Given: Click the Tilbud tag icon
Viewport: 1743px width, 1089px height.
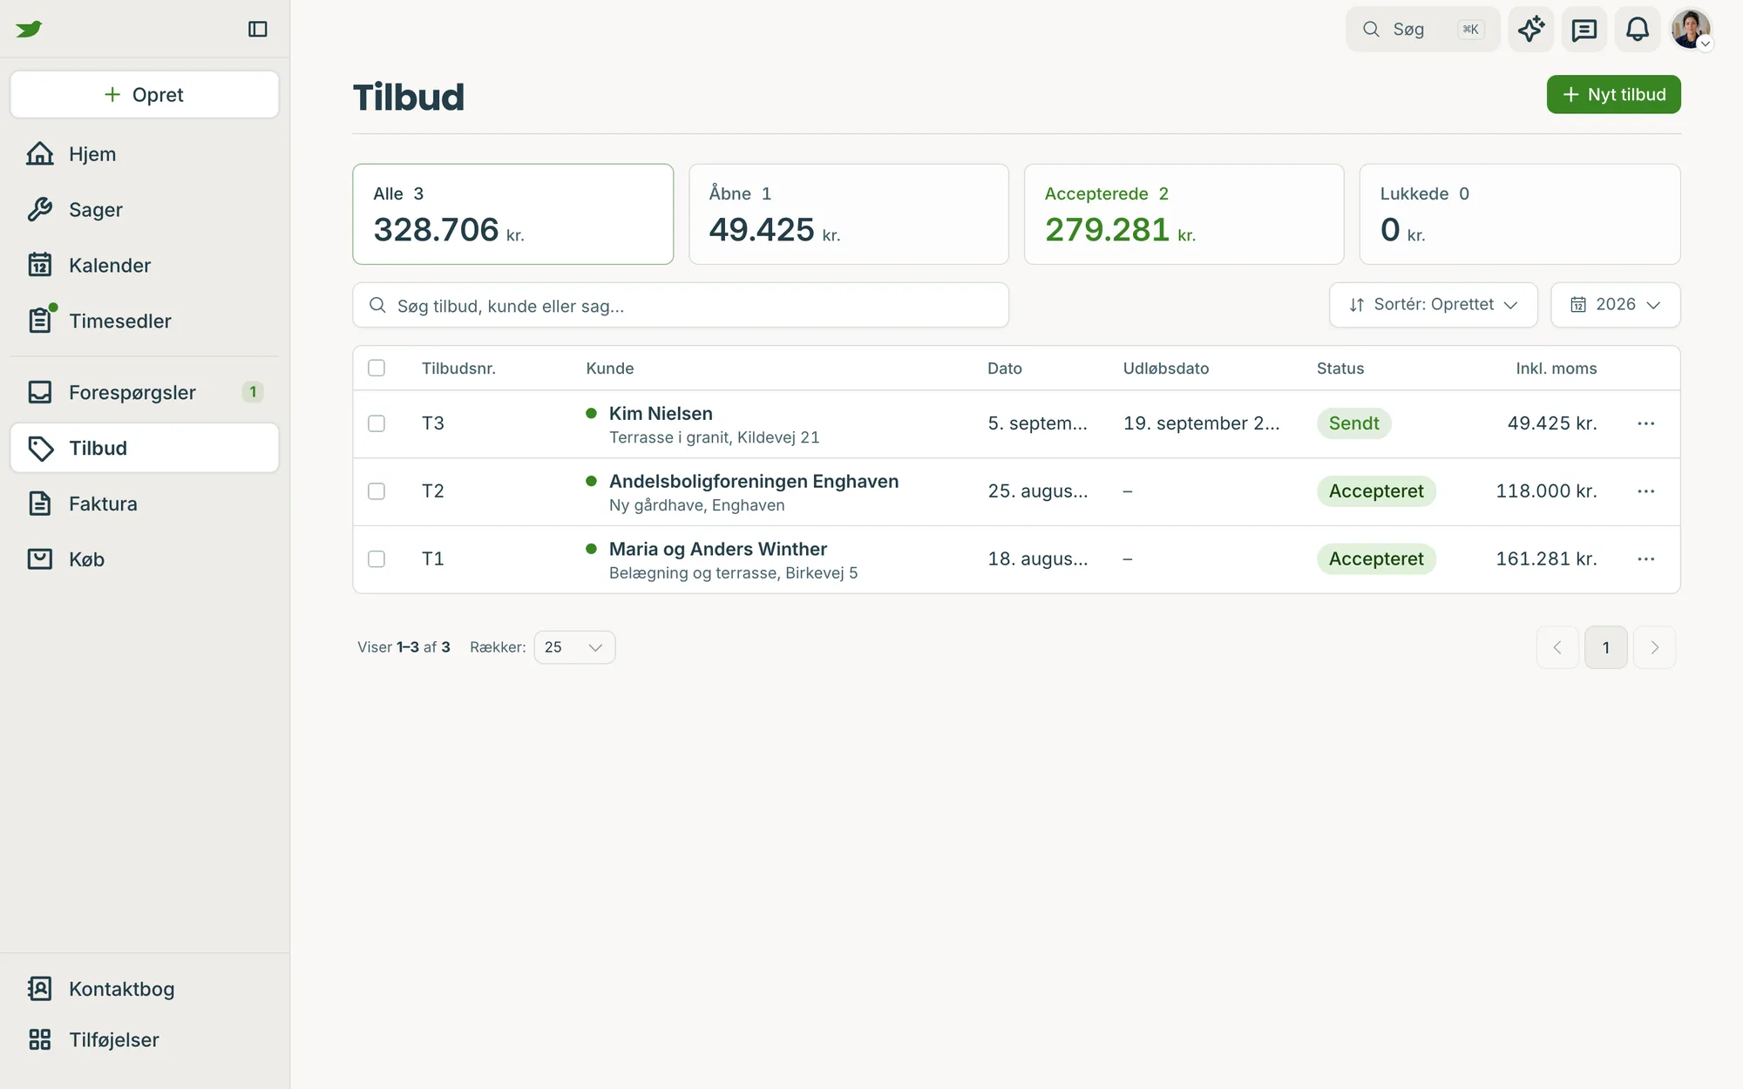Looking at the screenshot, I should (40, 448).
